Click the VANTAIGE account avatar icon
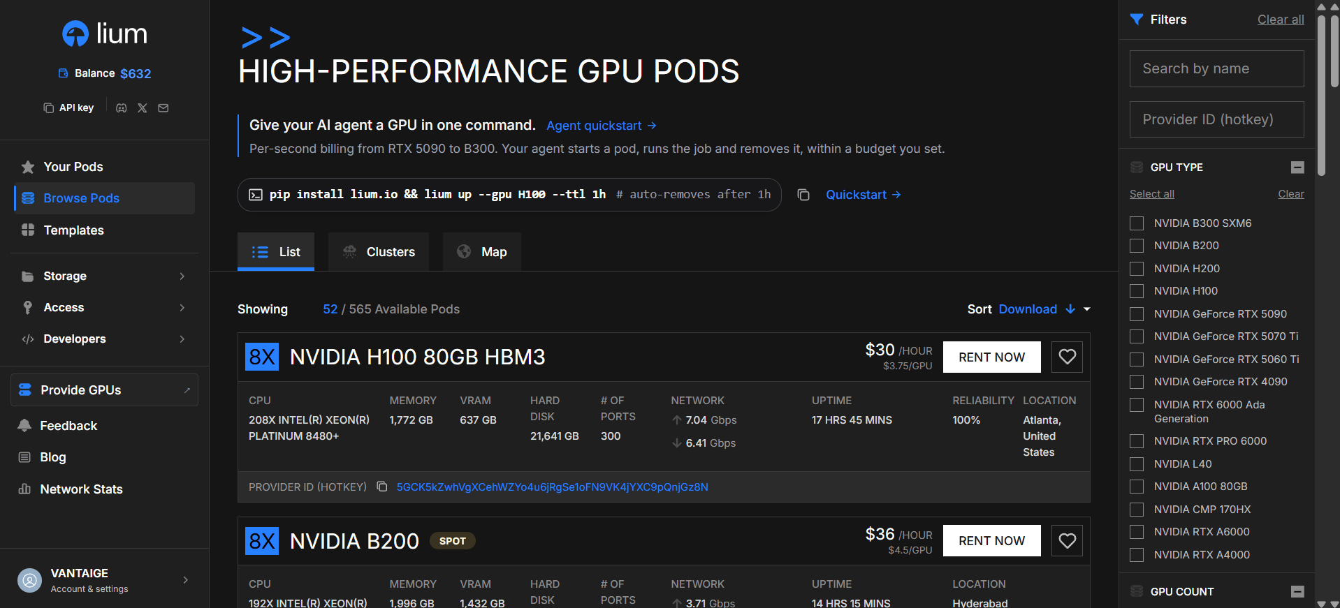The image size is (1340, 608). [x=29, y=580]
